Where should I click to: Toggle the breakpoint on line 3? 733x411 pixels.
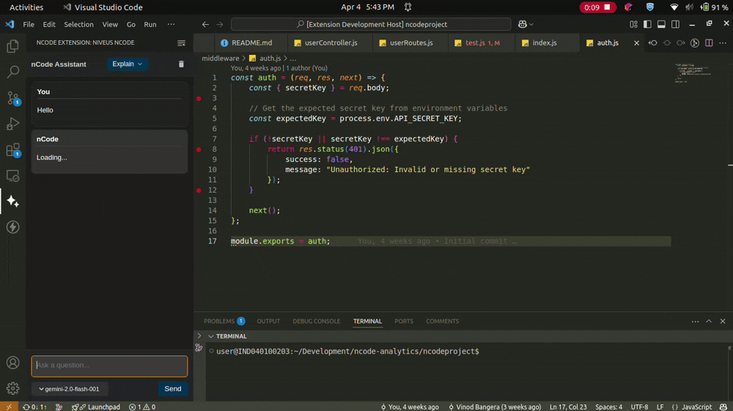pos(199,98)
